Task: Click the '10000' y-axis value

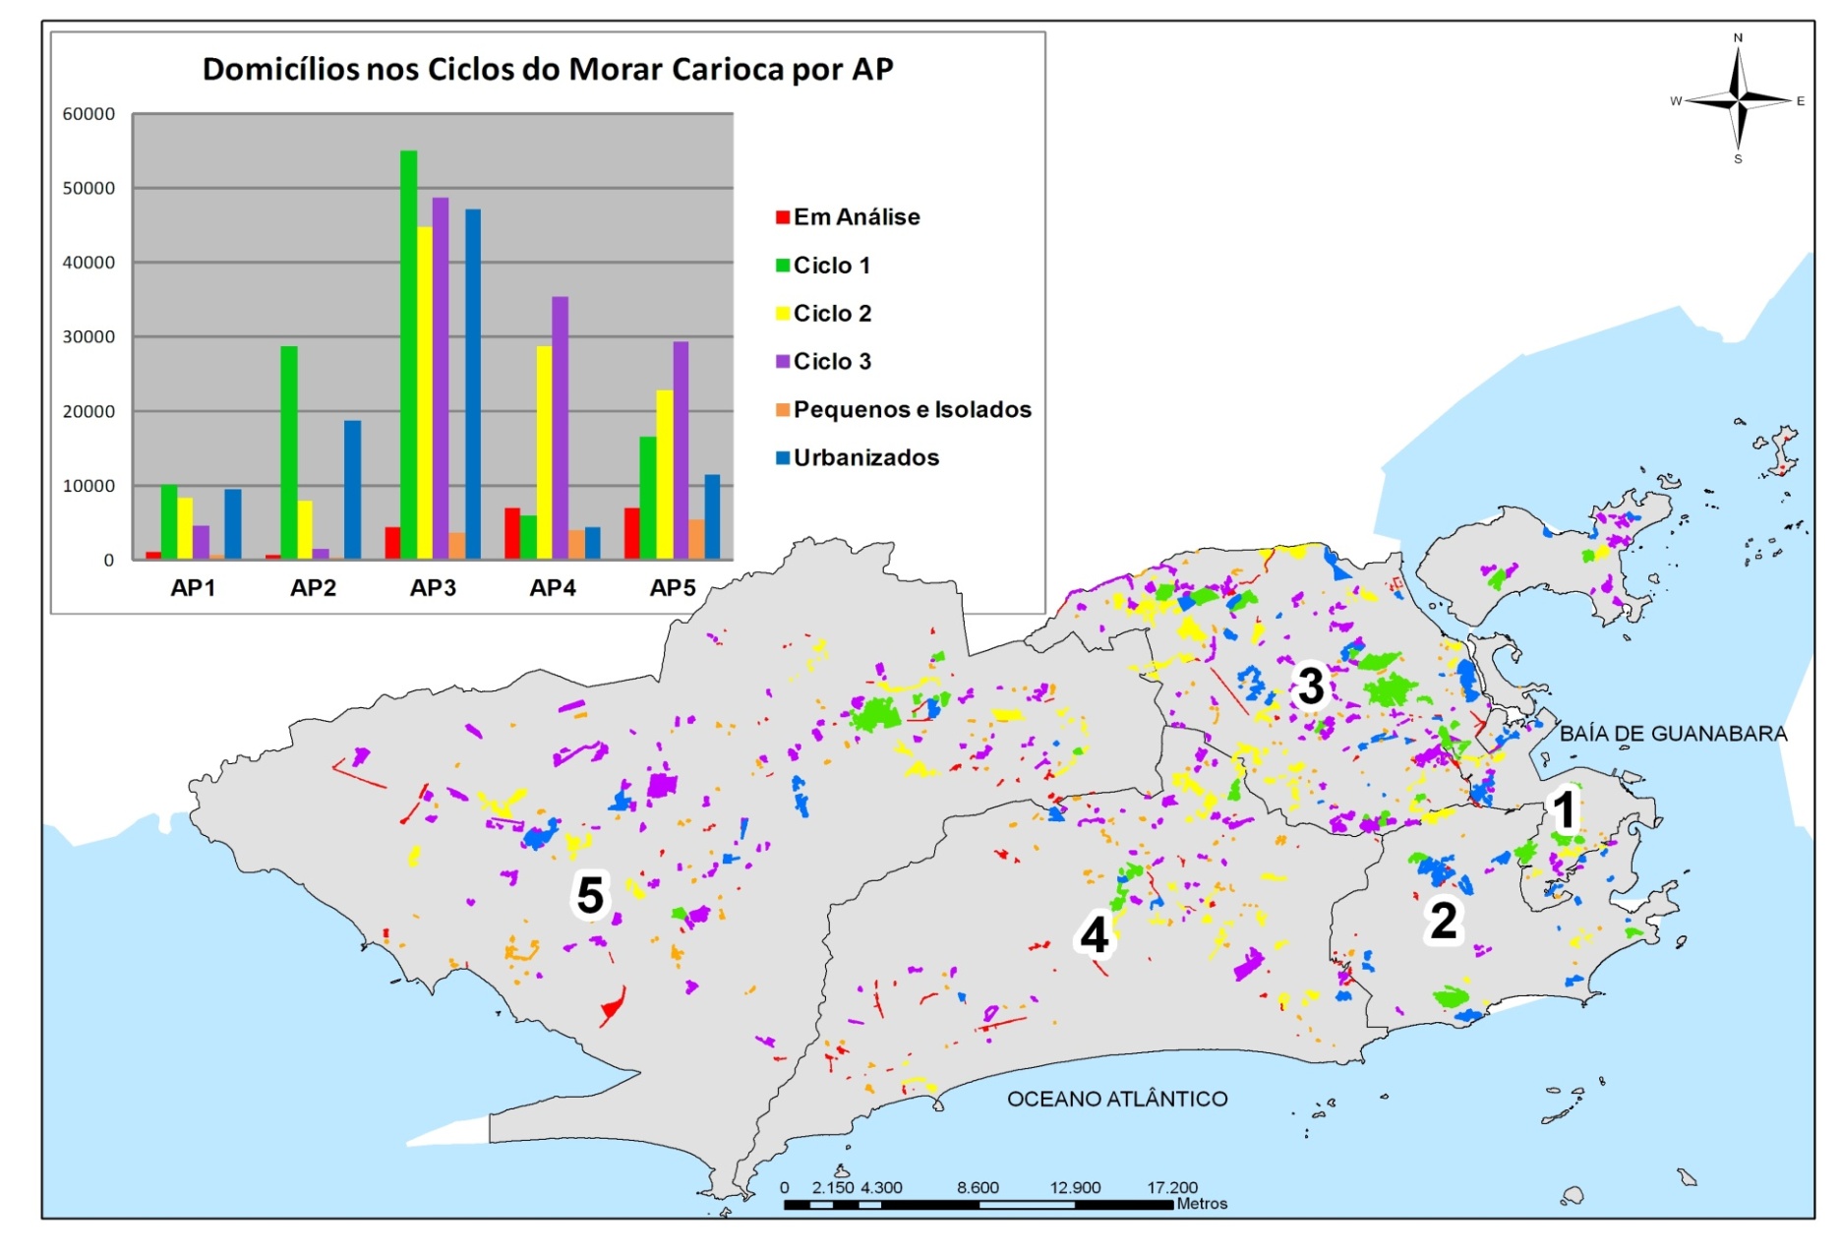Action: pyautogui.click(x=89, y=486)
